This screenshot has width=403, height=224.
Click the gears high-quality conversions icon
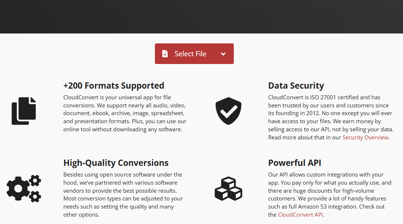[x=23, y=188]
